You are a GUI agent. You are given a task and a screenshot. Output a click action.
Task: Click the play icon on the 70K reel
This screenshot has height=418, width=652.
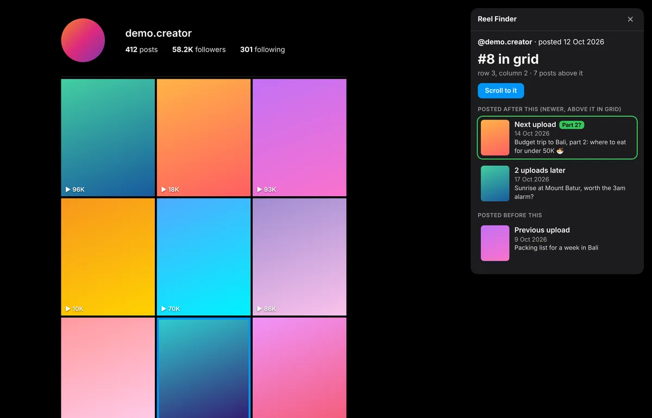coord(164,309)
